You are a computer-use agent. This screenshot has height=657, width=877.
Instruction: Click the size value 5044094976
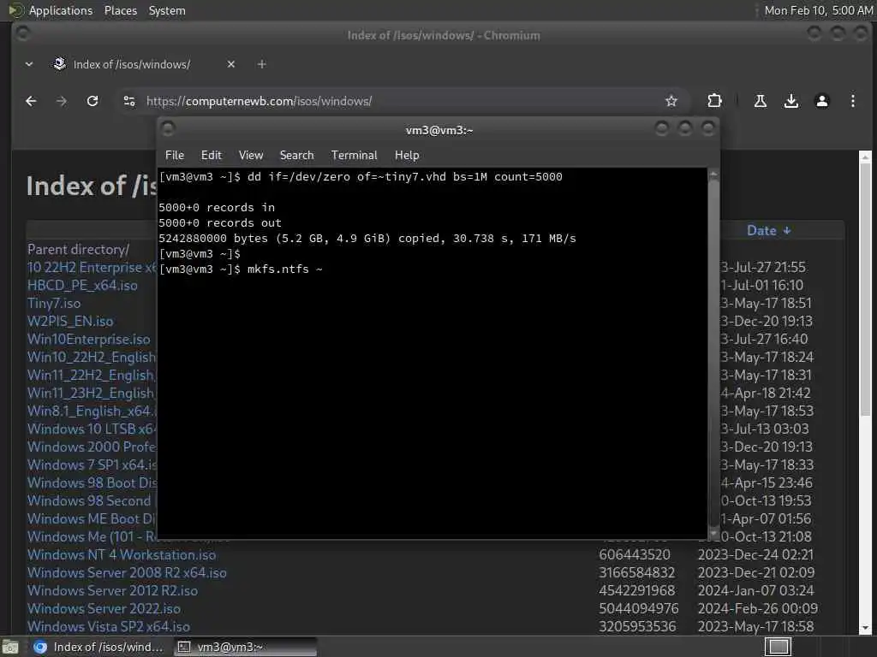[638, 608]
